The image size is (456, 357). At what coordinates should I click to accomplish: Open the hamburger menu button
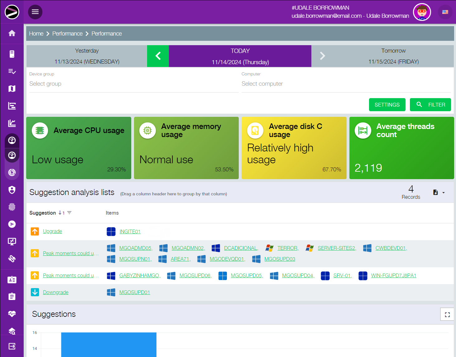pos(35,12)
